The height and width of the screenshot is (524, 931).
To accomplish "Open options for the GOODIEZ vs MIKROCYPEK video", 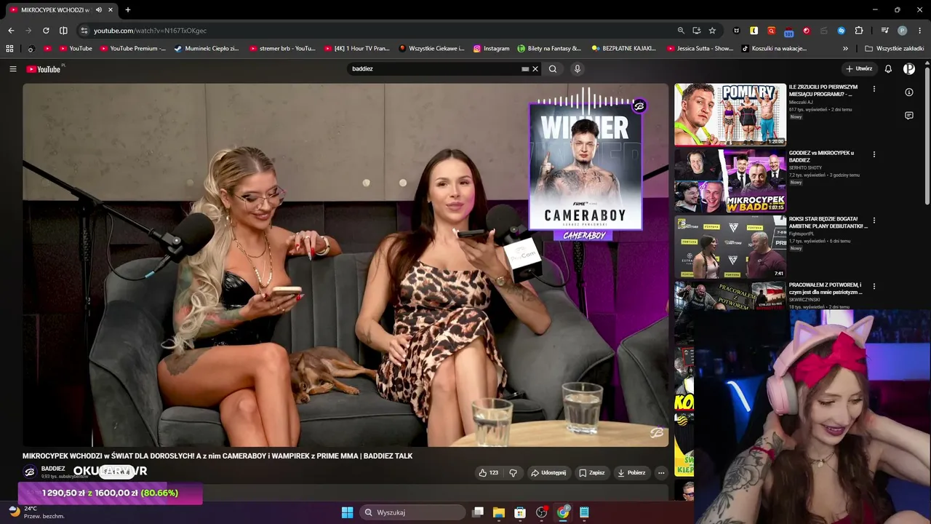I will pyautogui.click(x=874, y=154).
